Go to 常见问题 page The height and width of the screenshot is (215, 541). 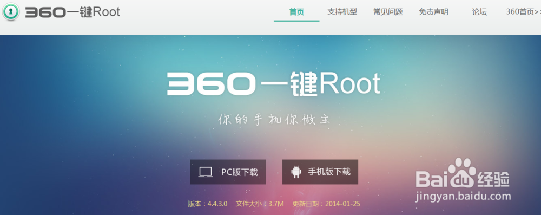tap(388, 12)
